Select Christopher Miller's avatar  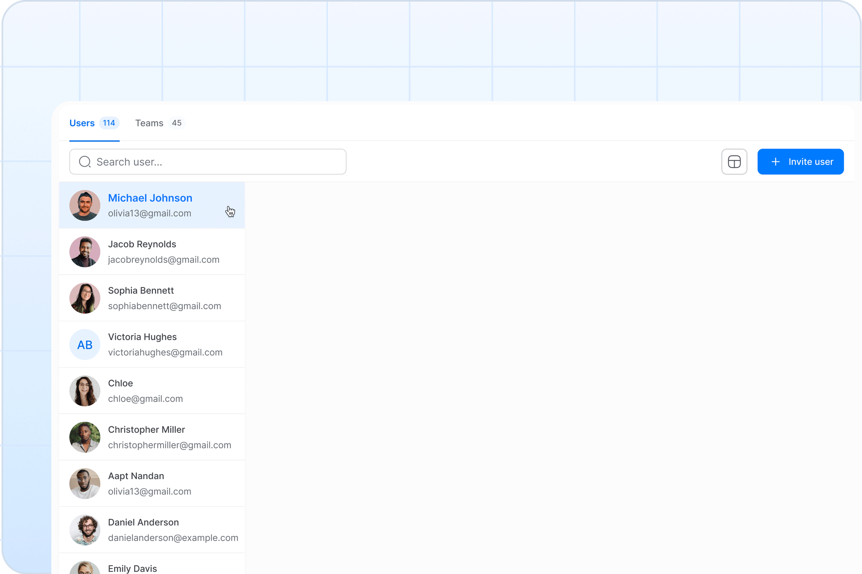85,437
